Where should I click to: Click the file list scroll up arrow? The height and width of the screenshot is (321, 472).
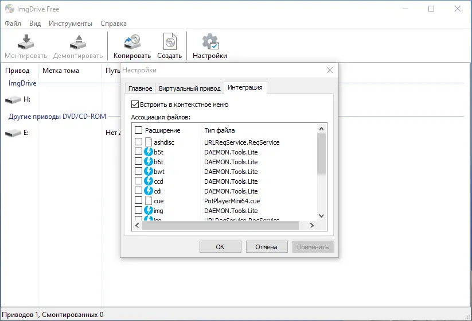322,129
